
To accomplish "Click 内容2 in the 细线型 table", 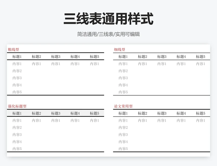I will click(123, 71).
